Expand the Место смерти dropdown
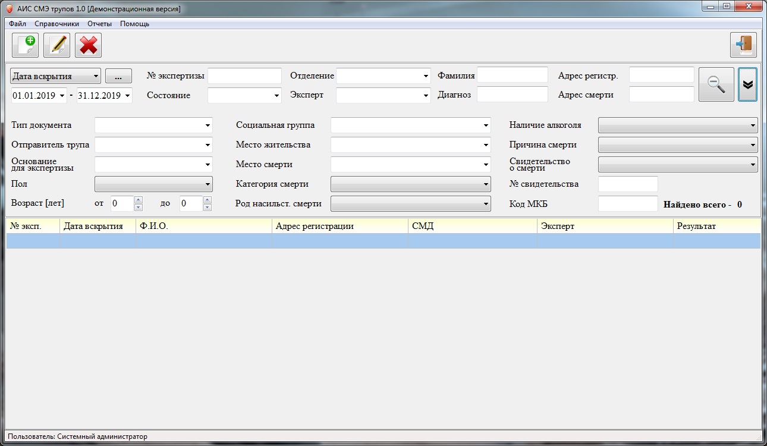 [486, 164]
